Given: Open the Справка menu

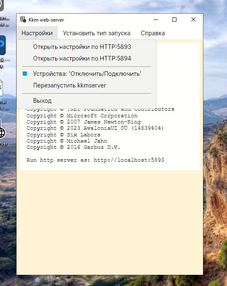Looking at the screenshot, I should [x=153, y=33].
